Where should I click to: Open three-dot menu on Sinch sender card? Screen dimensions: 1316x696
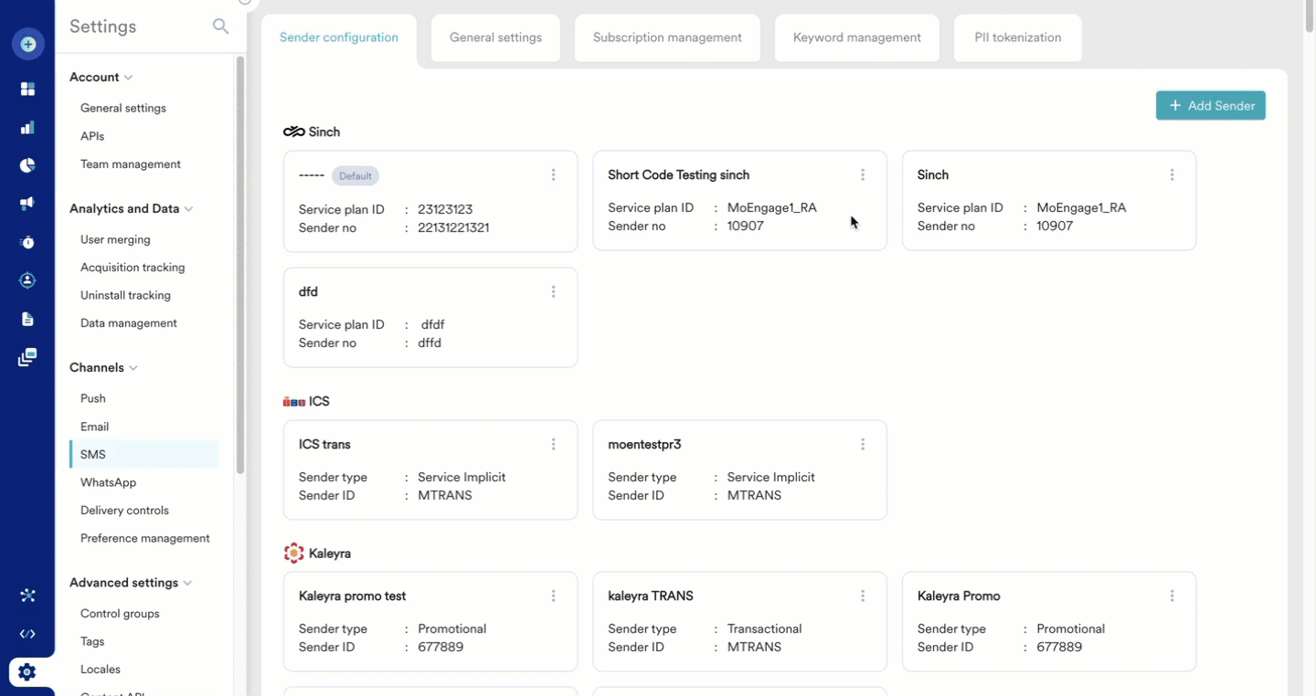coord(1172,174)
